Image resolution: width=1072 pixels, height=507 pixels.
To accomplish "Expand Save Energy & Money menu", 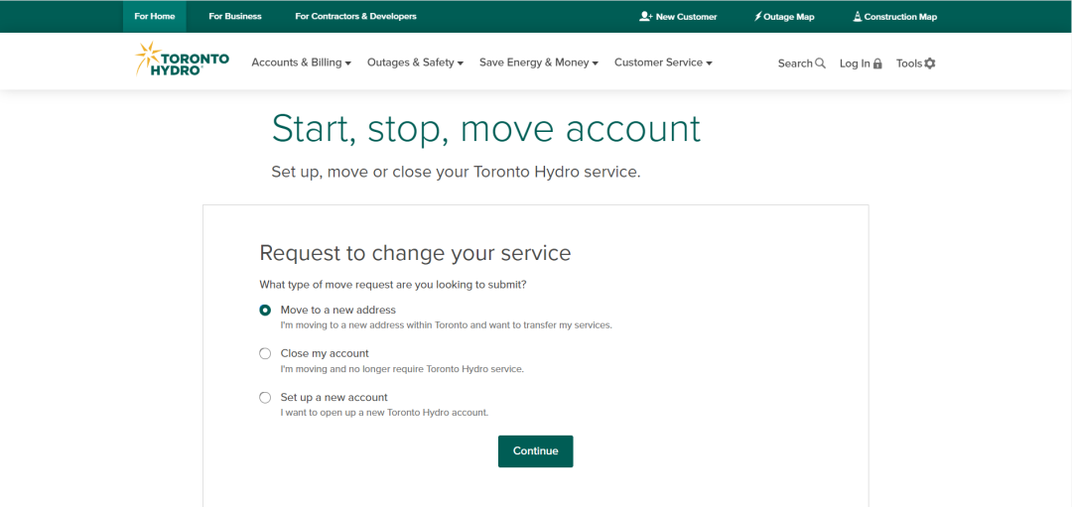I will tap(539, 63).
